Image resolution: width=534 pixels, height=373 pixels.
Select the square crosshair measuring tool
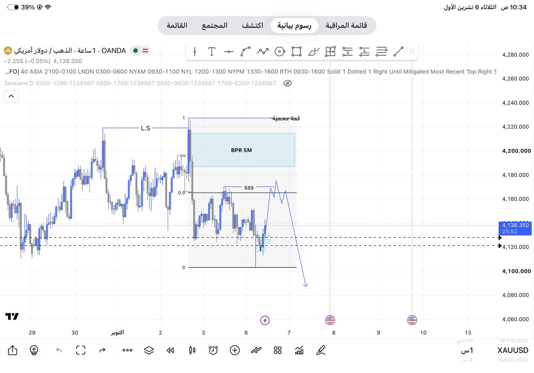coord(330,51)
